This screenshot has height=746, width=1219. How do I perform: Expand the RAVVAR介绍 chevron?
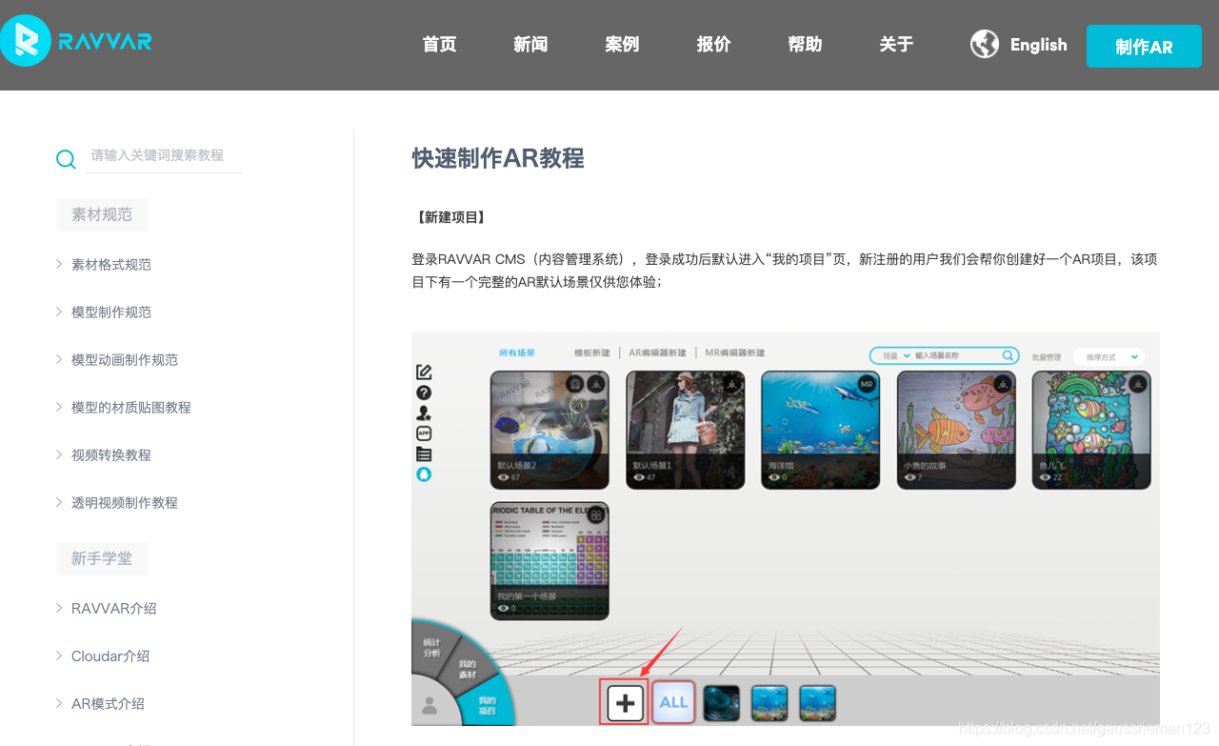click(59, 608)
